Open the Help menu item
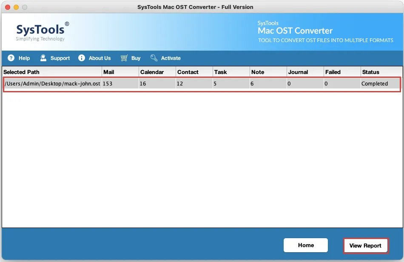404x262 pixels. [x=24, y=58]
